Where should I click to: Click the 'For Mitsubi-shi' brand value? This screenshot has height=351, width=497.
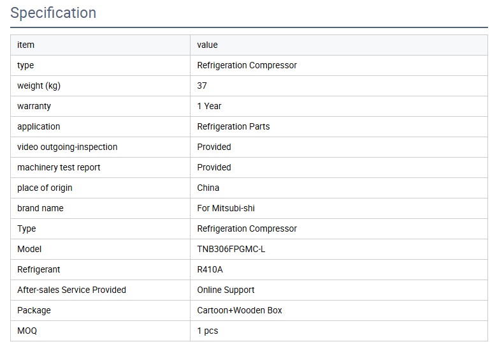(x=226, y=208)
